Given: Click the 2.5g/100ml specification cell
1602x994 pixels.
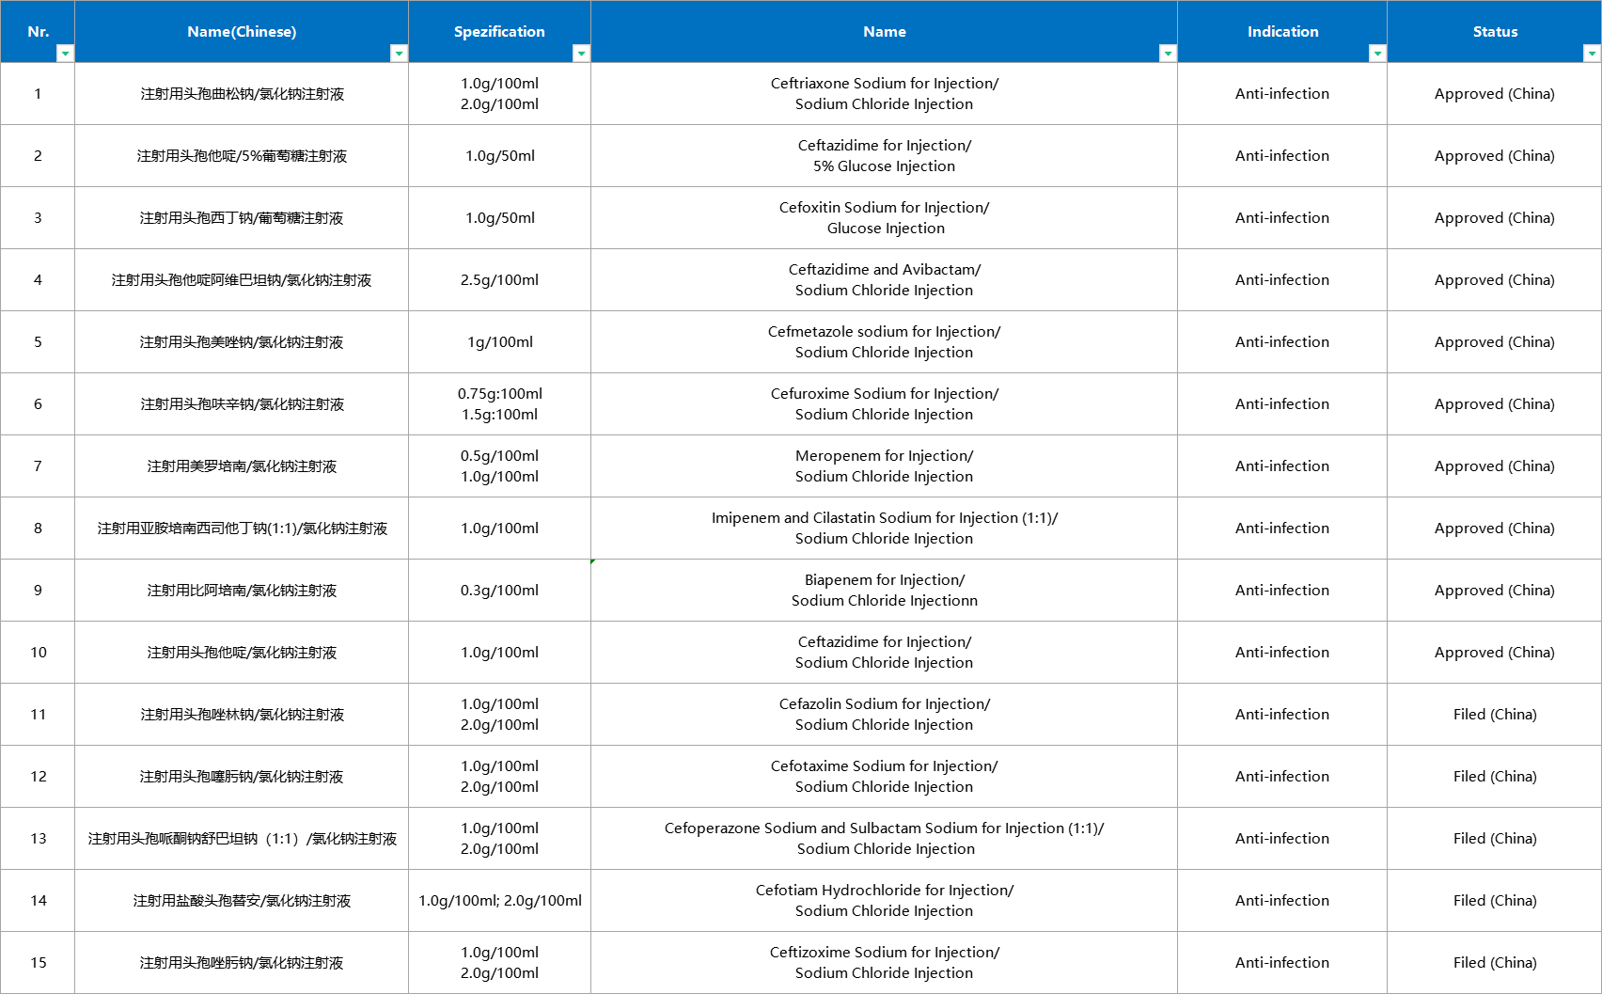Looking at the screenshot, I should (x=499, y=280).
